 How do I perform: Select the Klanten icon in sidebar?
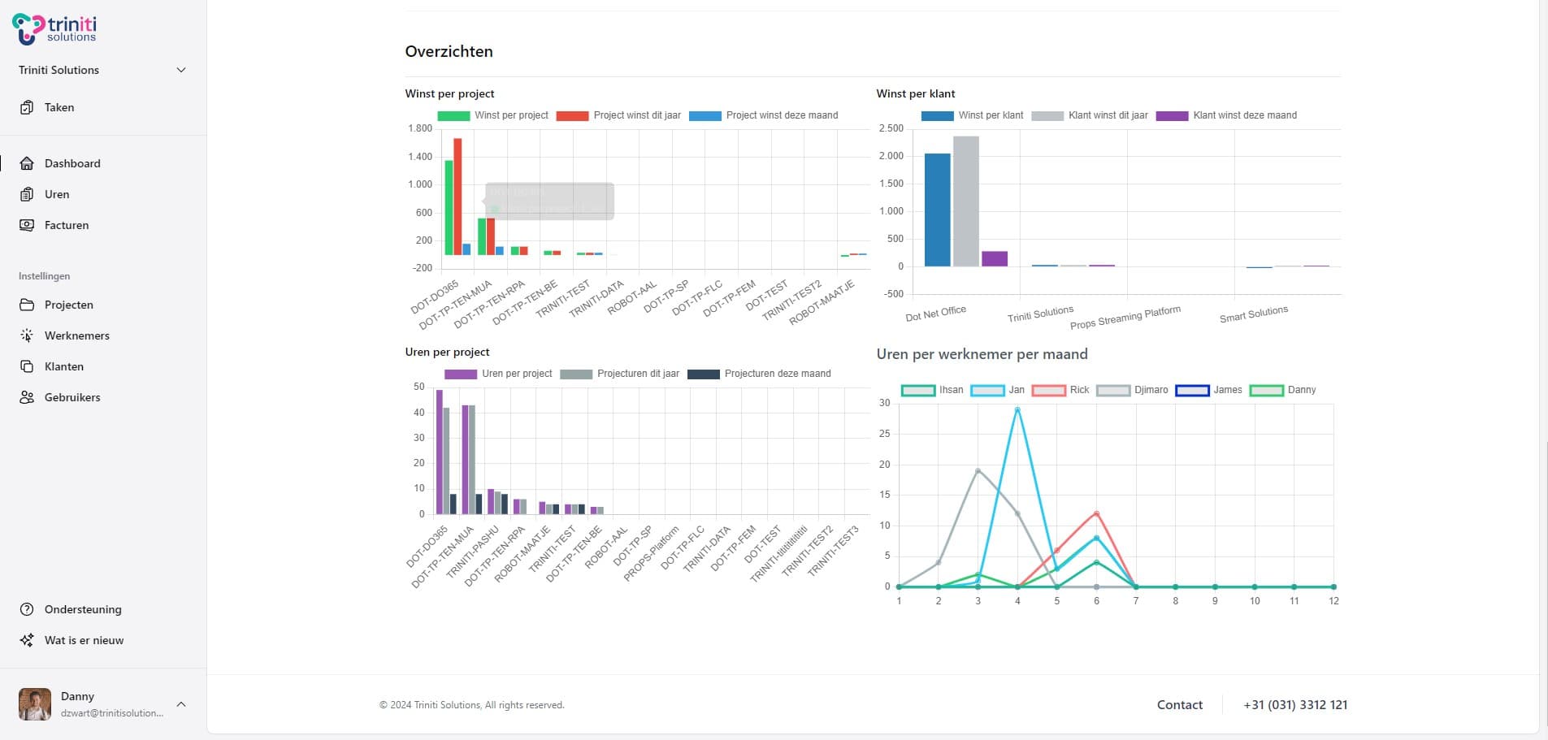coord(27,366)
